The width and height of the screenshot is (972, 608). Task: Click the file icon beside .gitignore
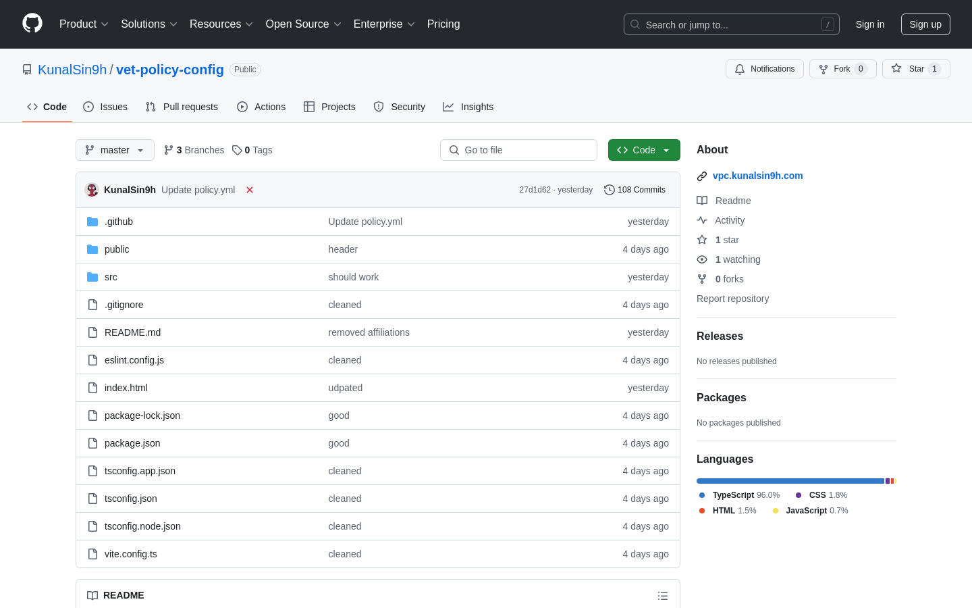[x=92, y=305]
